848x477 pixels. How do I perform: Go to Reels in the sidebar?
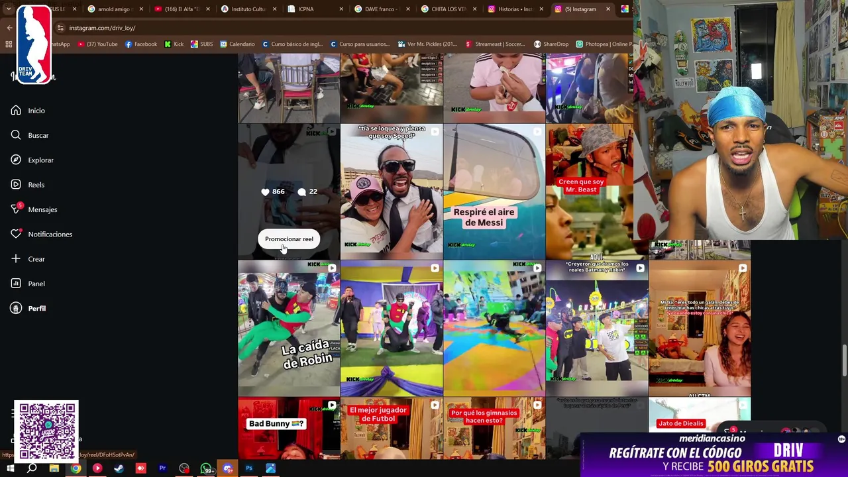coord(28,185)
